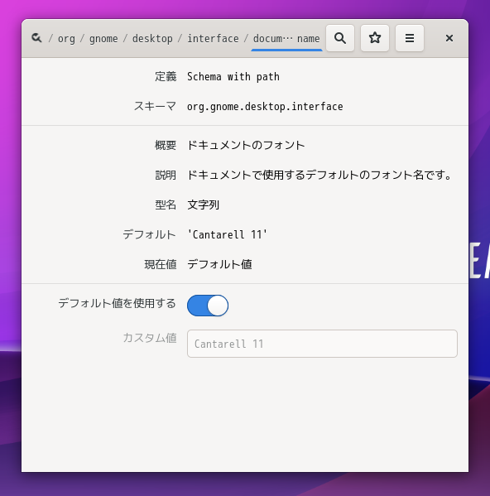
Task: Go to the interface path segment
Action: point(213,39)
